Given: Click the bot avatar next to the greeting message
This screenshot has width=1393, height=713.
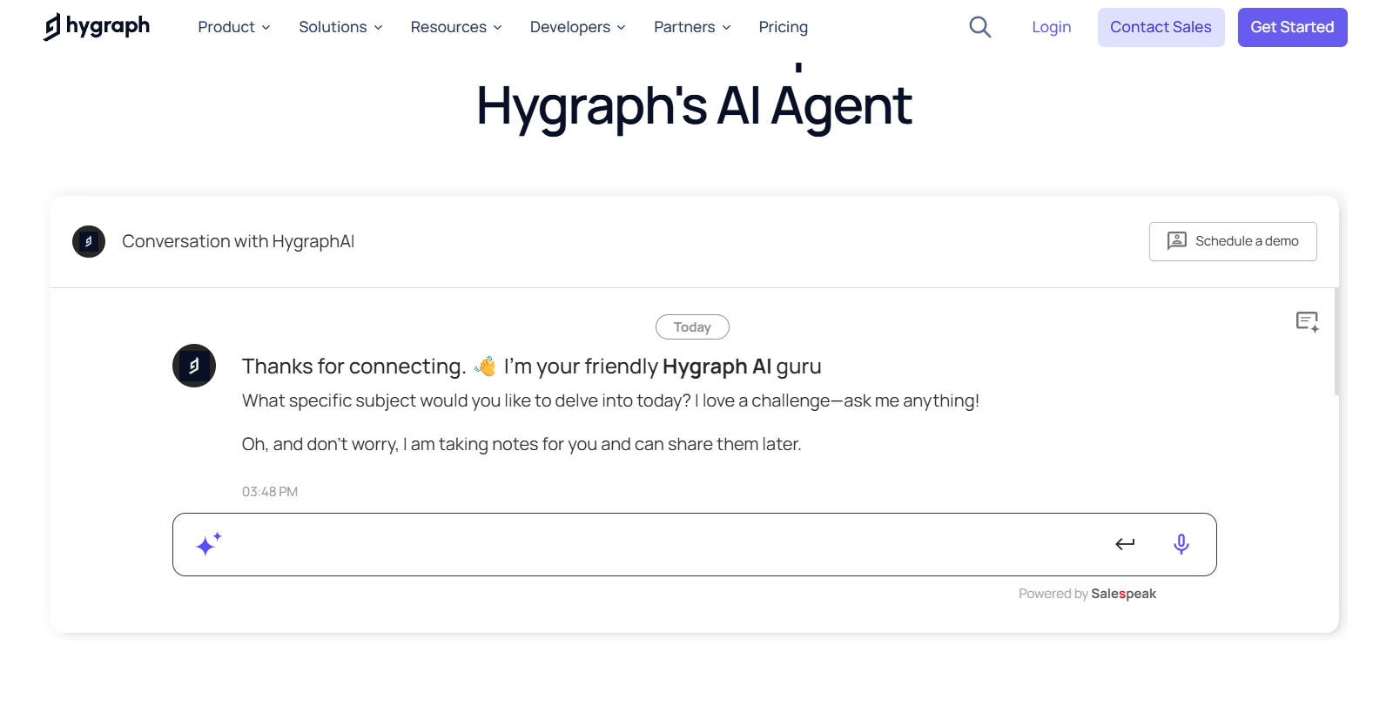Looking at the screenshot, I should [194, 366].
